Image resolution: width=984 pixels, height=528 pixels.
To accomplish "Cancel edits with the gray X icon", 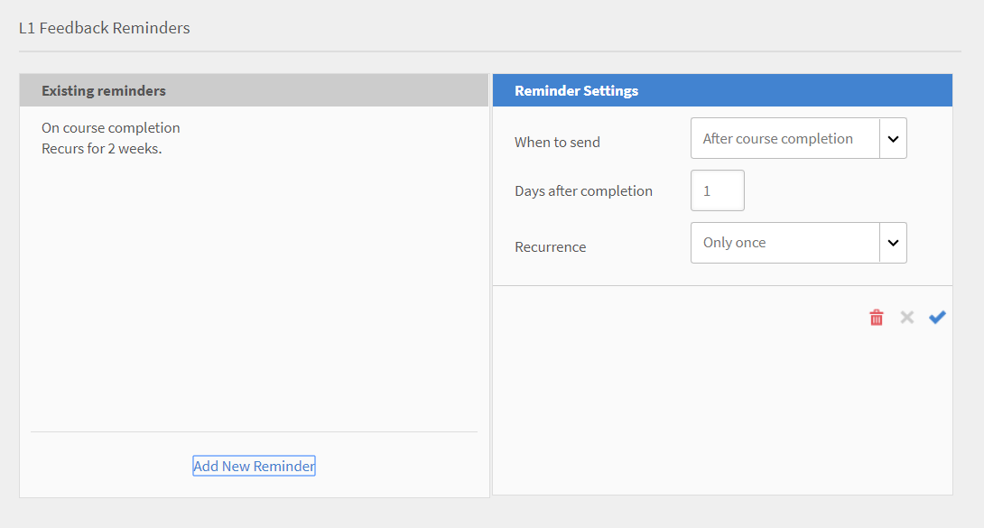I will pos(906,317).
